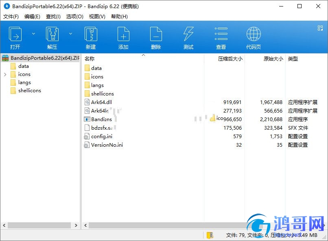
Task: Click the bdzsfx file icon
Action: click(x=87, y=128)
